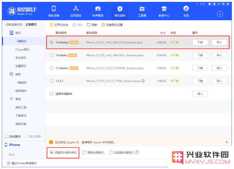The height and width of the screenshot is (169, 234).
Task: Click the 爱思助手 logo
Action: click(22, 11)
